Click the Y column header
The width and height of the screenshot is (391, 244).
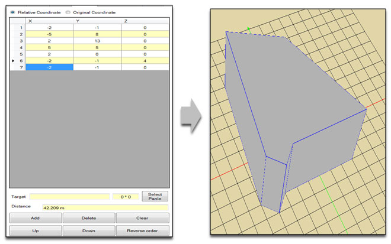pos(97,21)
